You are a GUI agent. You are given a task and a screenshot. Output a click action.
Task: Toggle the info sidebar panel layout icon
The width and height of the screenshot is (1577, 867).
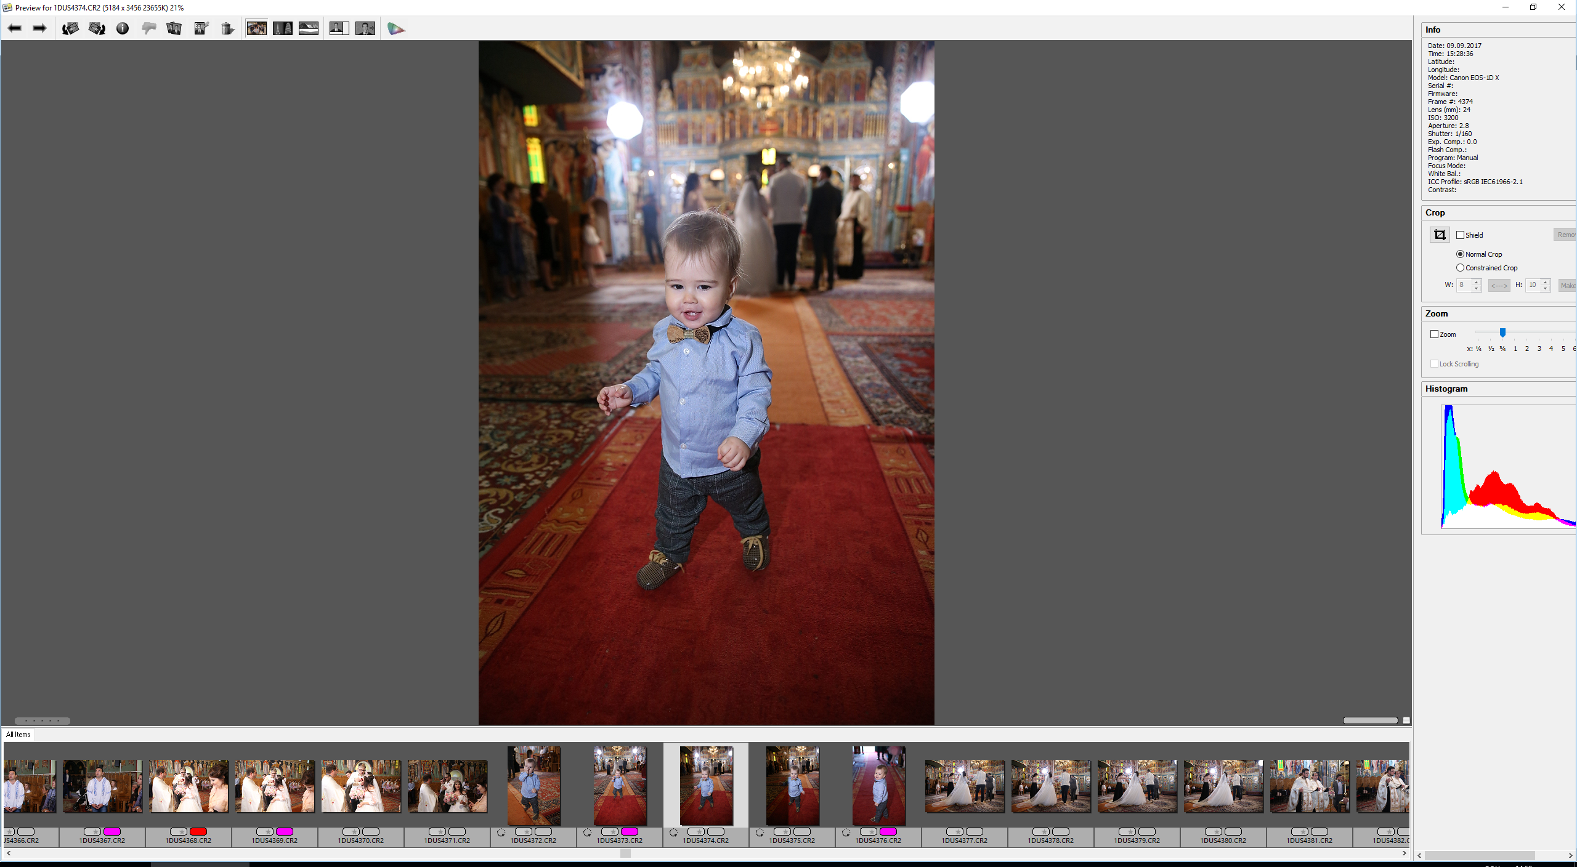339,28
